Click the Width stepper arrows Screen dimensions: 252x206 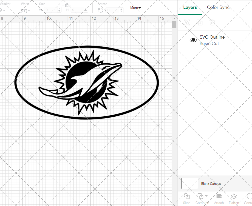pos(59,10)
